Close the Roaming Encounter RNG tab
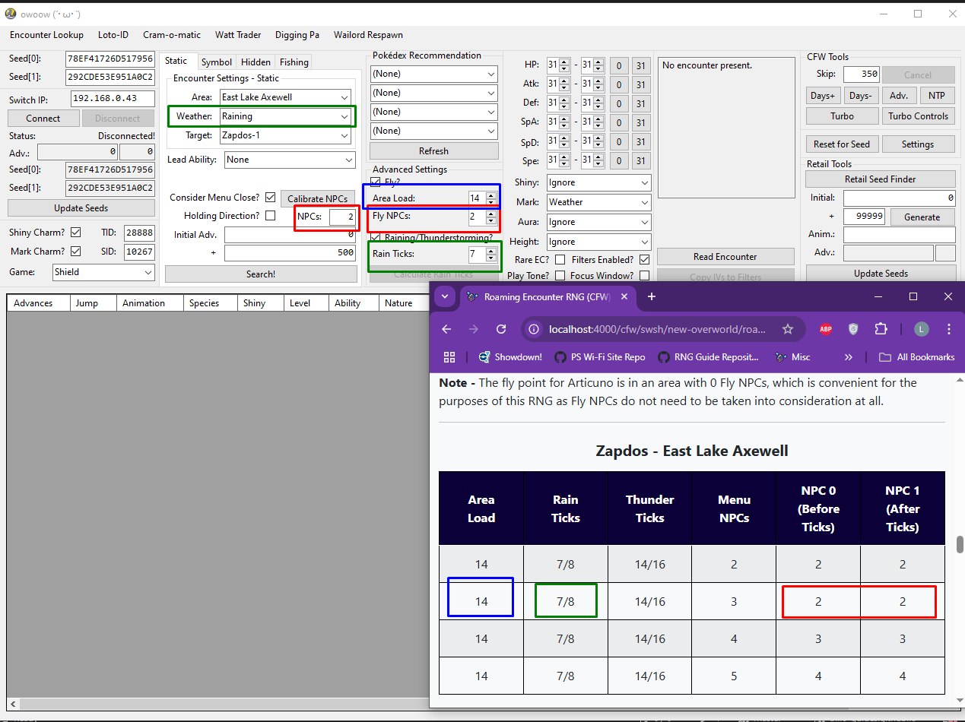This screenshot has height=722, width=965. point(624,296)
